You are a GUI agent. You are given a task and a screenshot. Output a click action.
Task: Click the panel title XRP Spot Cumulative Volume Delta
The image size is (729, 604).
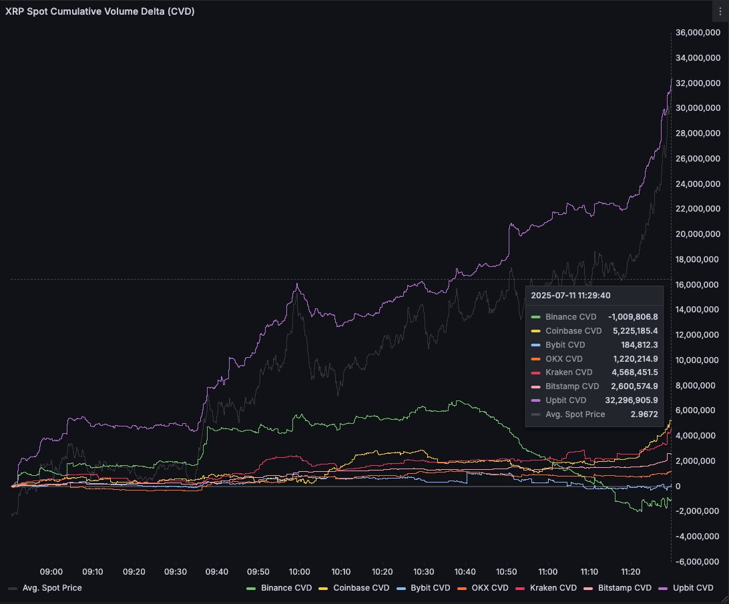(99, 11)
